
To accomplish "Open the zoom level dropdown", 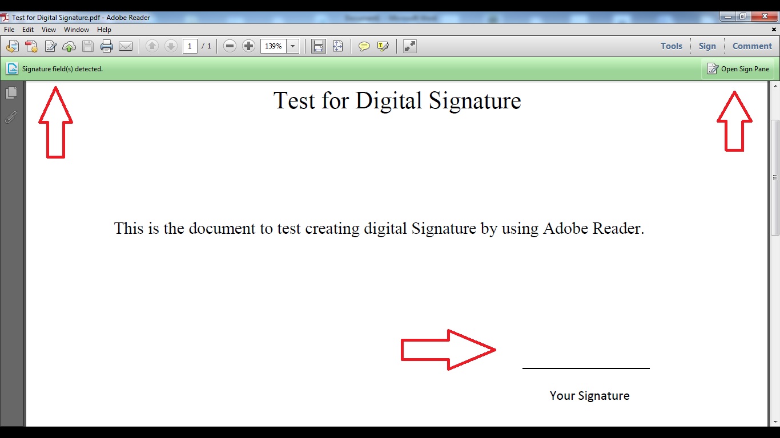I will (292, 46).
